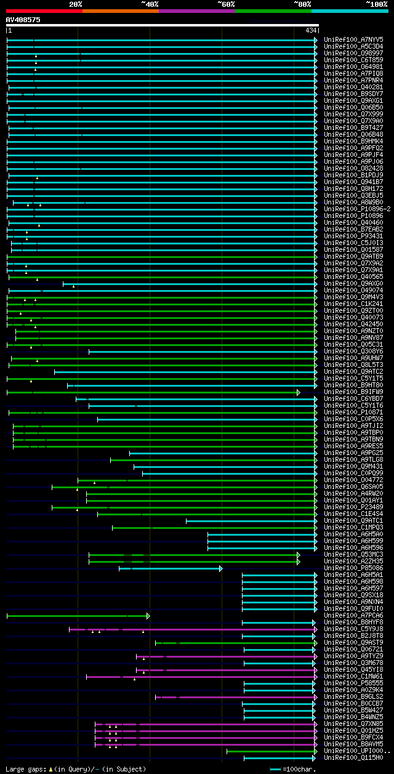Open hit UniRef100_A7PCA6

[353, 615]
